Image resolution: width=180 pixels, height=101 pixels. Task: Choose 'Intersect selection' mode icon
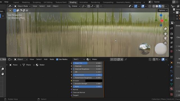point(27,11)
